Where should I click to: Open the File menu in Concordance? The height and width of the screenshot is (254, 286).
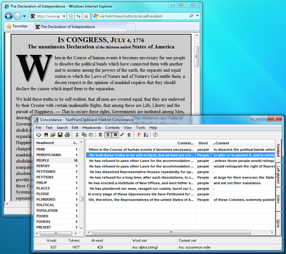[38, 127]
